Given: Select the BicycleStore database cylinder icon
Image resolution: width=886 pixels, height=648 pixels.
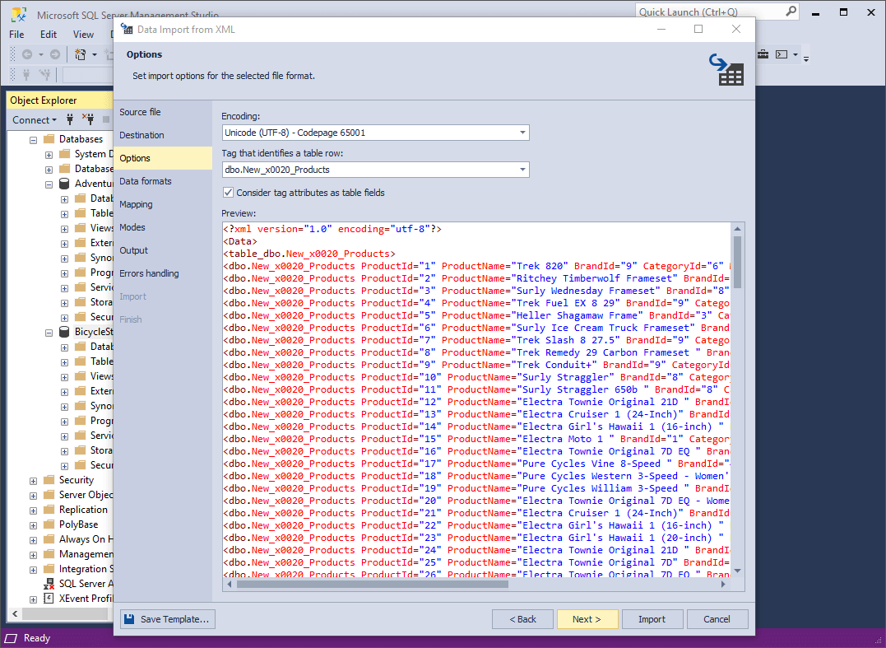Looking at the screenshot, I should (x=63, y=331).
